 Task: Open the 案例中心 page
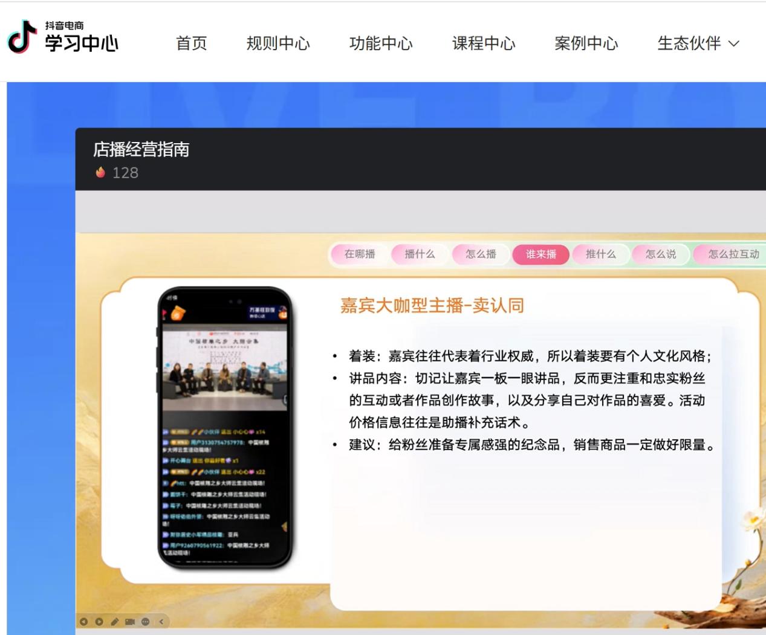586,43
